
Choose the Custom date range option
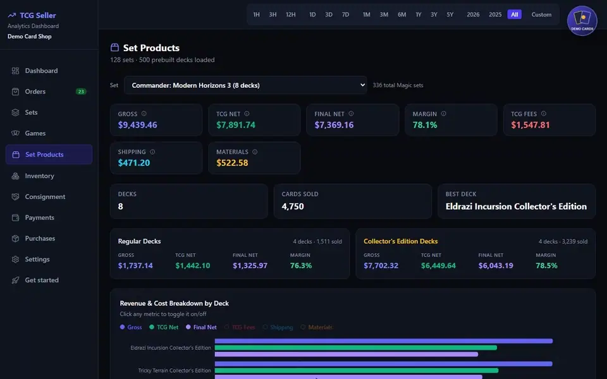(x=541, y=15)
